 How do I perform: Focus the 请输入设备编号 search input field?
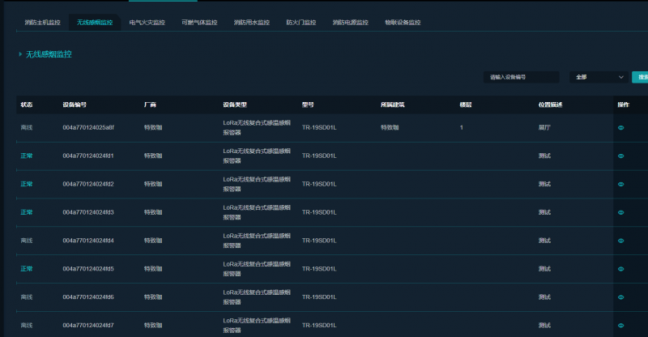click(x=522, y=77)
